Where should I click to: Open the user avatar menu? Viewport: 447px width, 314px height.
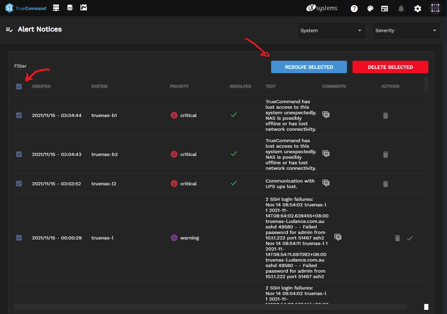click(x=435, y=8)
